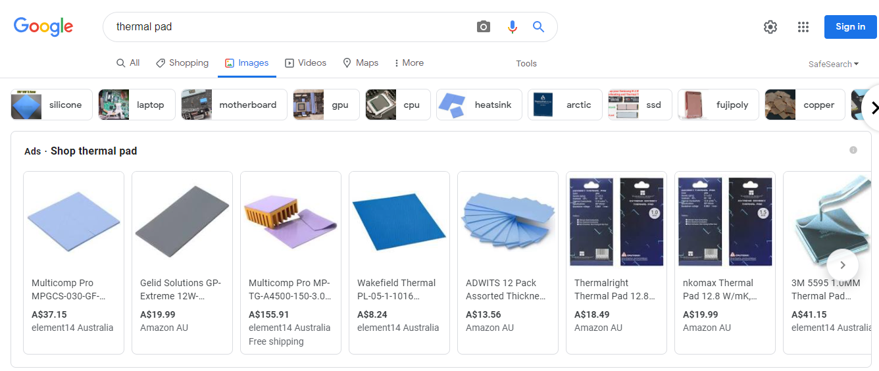Start voice search with microphone icon
The width and height of the screenshot is (879, 371).
(x=512, y=27)
